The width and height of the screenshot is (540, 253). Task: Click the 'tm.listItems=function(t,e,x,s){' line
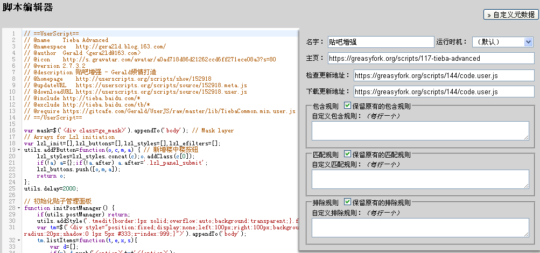[87, 240]
